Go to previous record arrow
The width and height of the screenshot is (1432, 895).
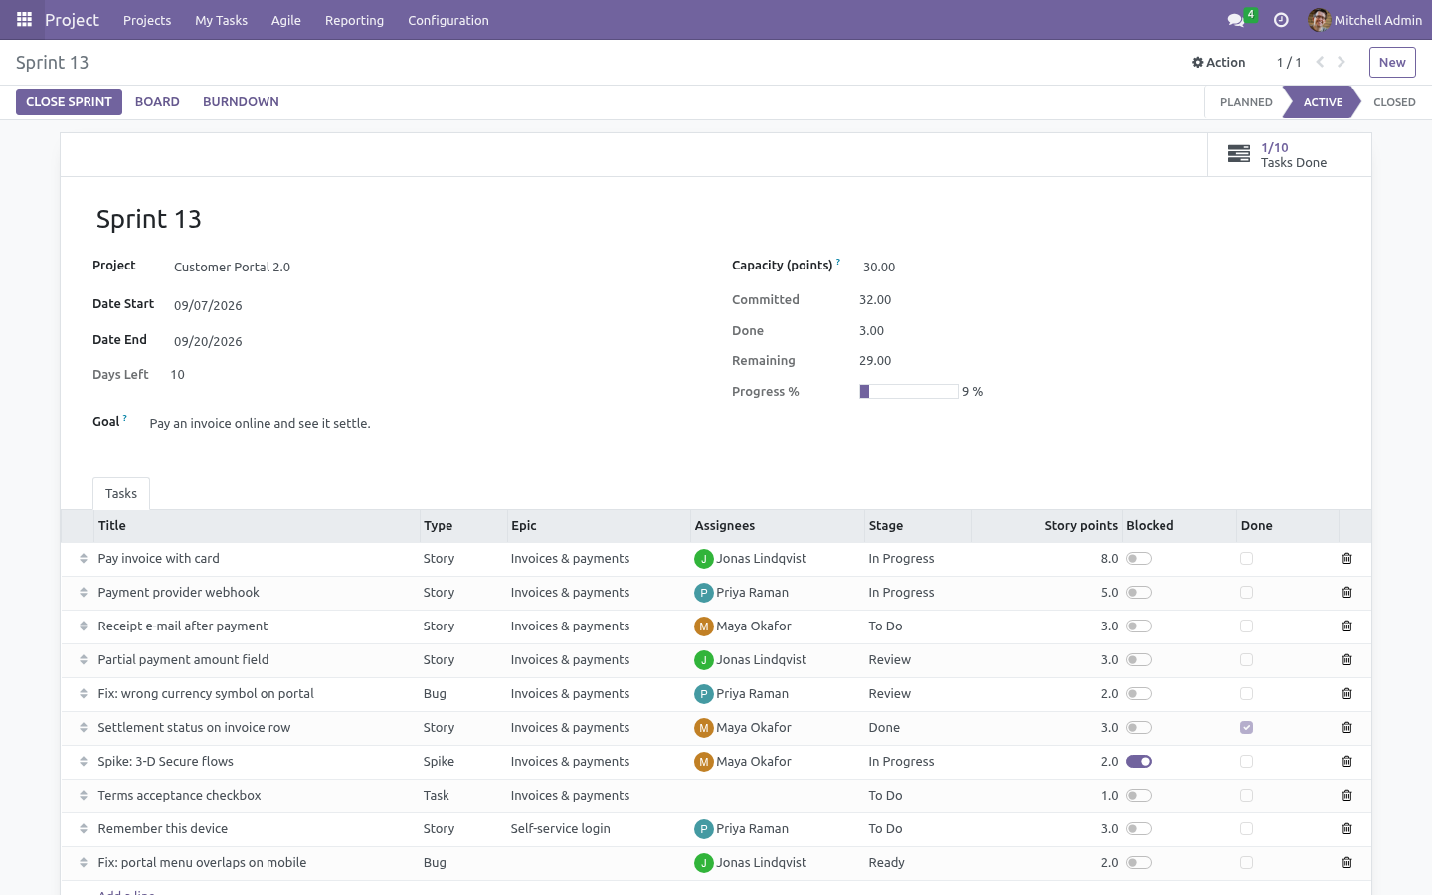pyautogui.click(x=1320, y=62)
